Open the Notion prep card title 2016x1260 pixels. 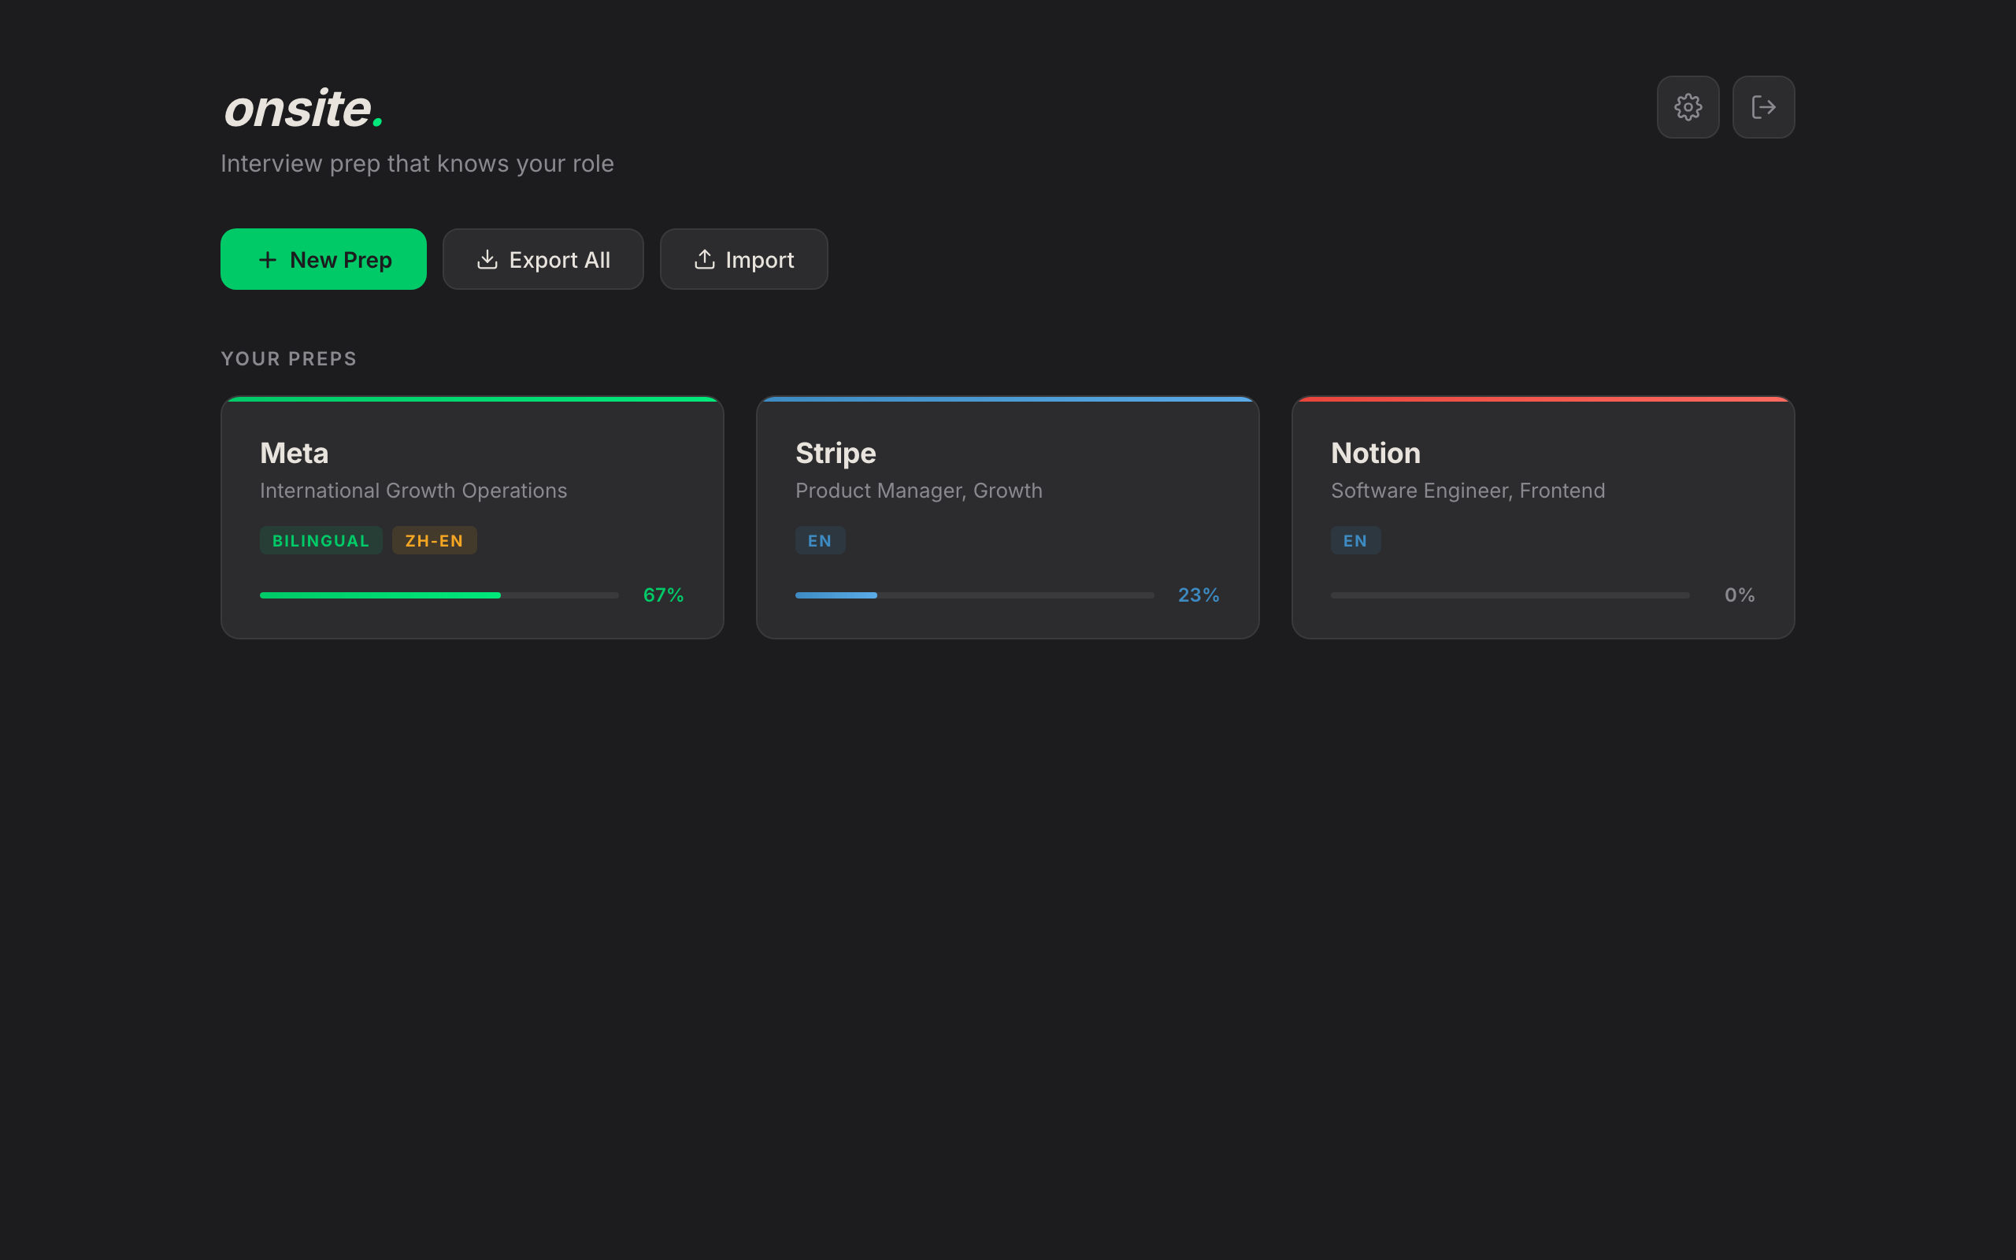point(1376,453)
